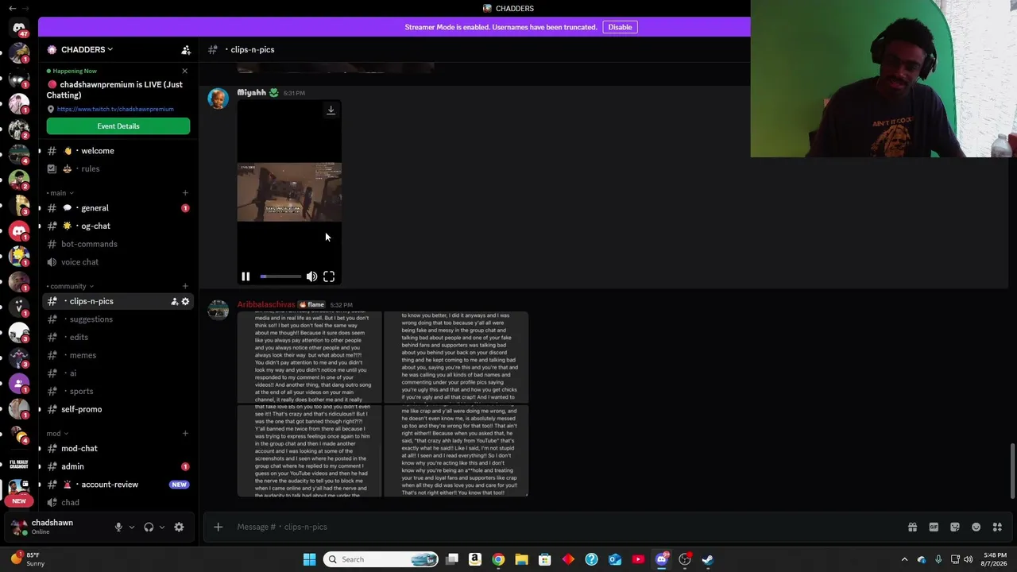
Task: Open the rules channel
Action: 118,168
